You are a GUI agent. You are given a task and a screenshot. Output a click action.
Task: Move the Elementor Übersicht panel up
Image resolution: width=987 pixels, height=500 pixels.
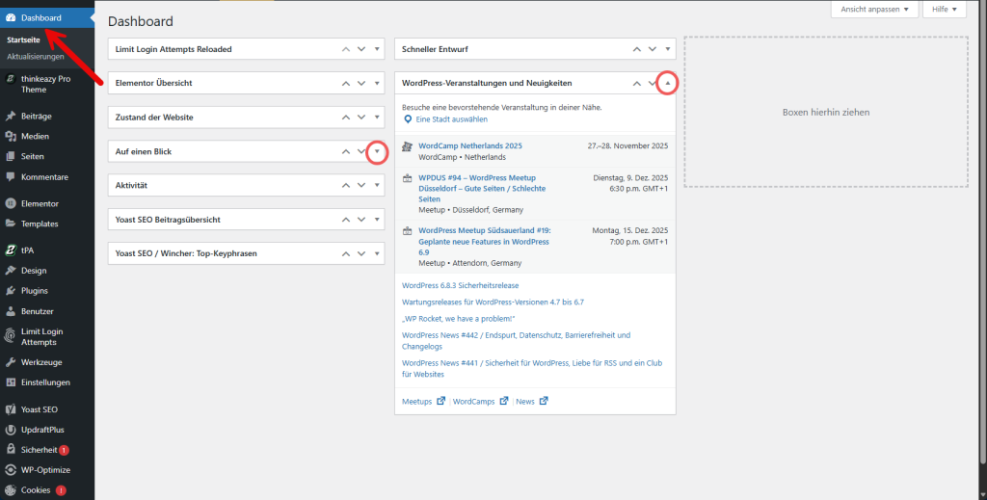(346, 83)
